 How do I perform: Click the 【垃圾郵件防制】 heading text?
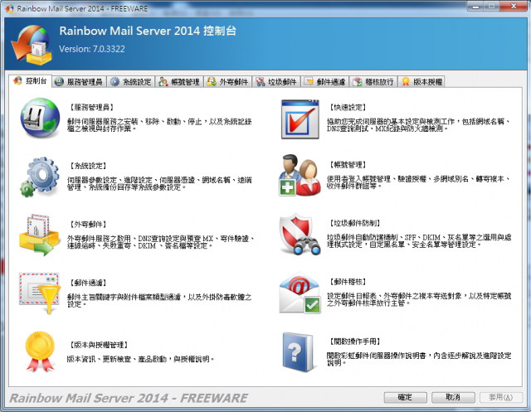click(355, 223)
